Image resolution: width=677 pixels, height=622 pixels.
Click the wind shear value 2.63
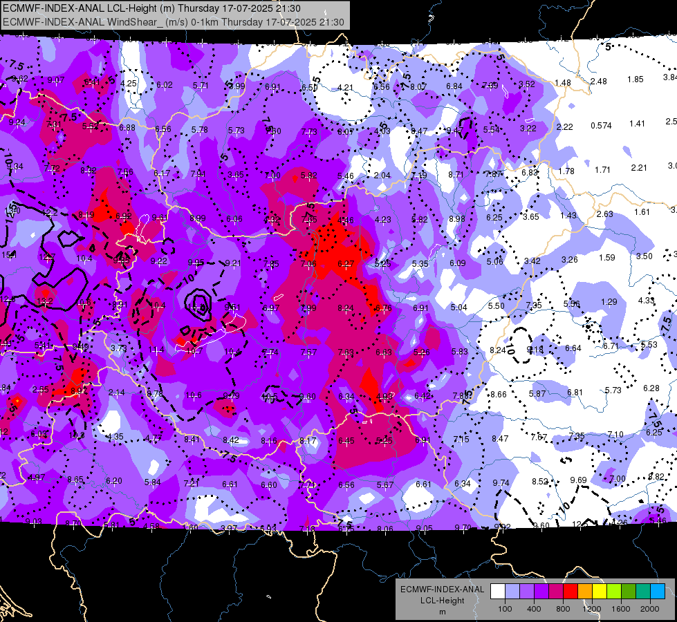605,214
